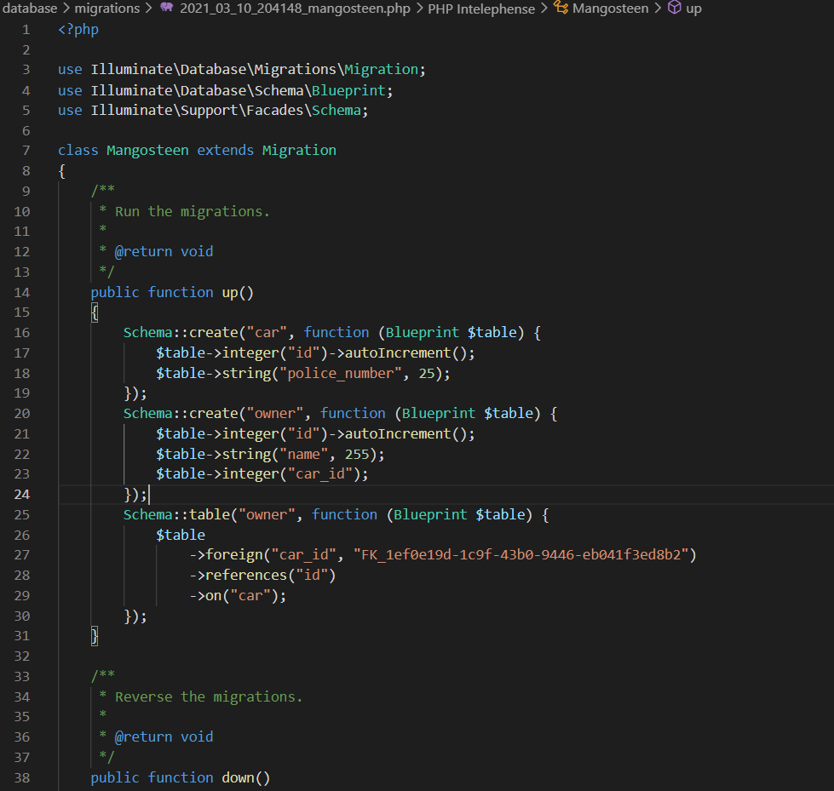Screen dimensions: 834x791
Task: Click Schema in the line 5 use statement
Action: 336,110
